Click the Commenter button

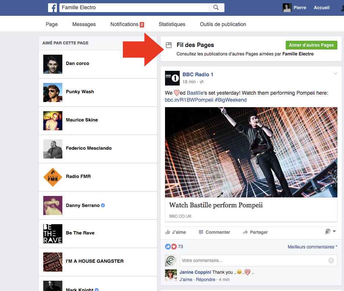coord(214,232)
